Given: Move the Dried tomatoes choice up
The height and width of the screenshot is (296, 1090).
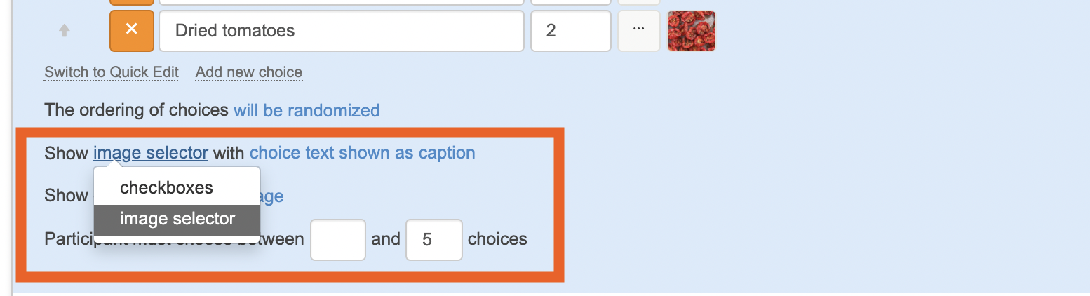Looking at the screenshot, I should pyautogui.click(x=64, y=31).
